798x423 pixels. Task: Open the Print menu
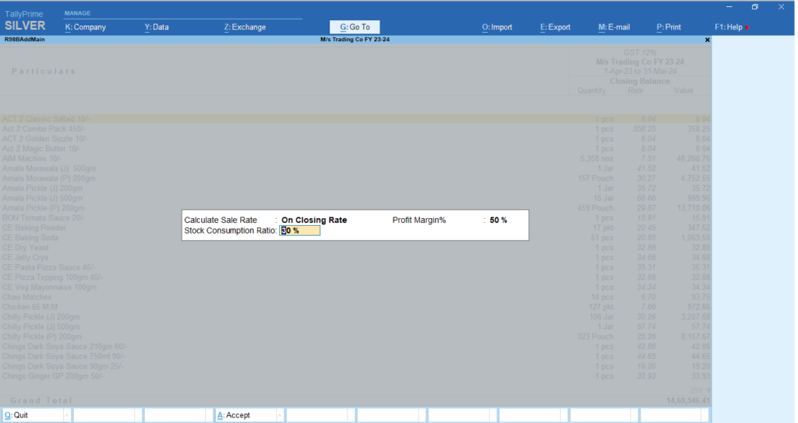pyautogui.click(x=669, y=27)
